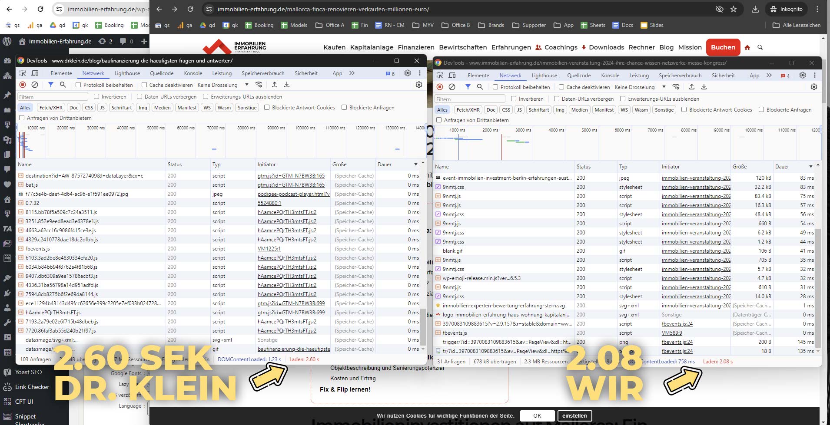830x425 pixels.
Task: Open Chrome three-dot menu
Action: 817,9
